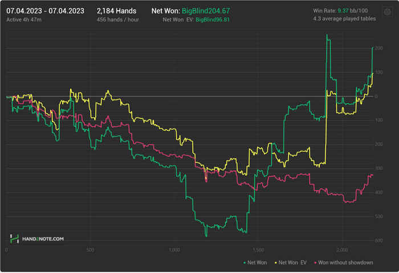Image resolution: width=399 pixels, height=273 pixels.
Task: Open the graph settings gear icon
Action: tap(387, 12)
